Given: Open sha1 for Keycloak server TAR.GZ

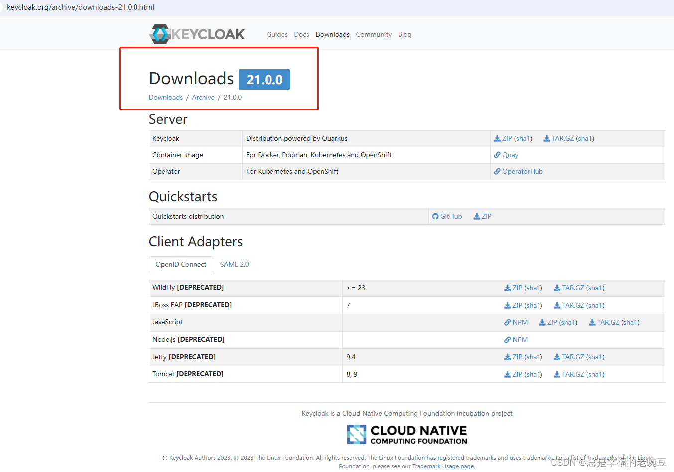Looking at the screenshot, I should point(585,138).
